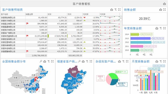Click 三明 region on the Fujian map
Viewport: 168px width, 94px height.
click(x=70, y=78)
